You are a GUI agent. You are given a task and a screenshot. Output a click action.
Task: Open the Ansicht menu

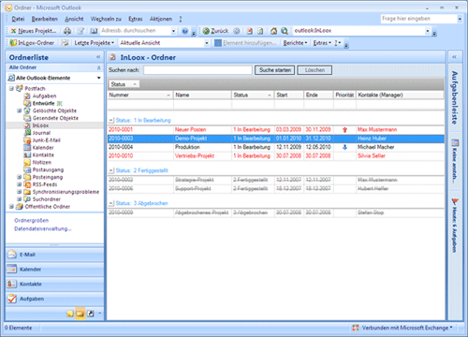74,19
